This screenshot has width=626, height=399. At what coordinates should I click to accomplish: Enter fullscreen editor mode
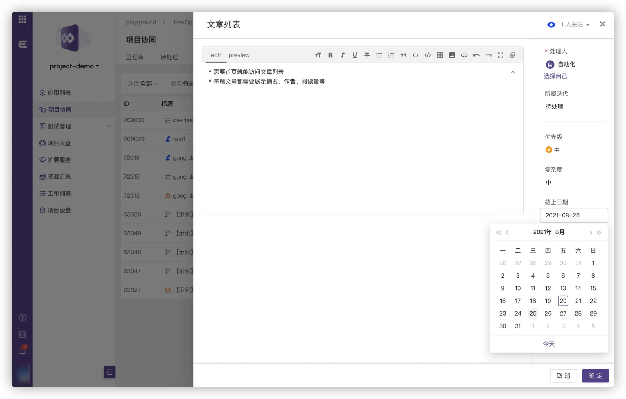click(x=500, y=55)
